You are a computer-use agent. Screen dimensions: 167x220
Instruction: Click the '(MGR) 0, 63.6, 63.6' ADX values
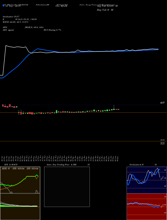coord(34,27)
